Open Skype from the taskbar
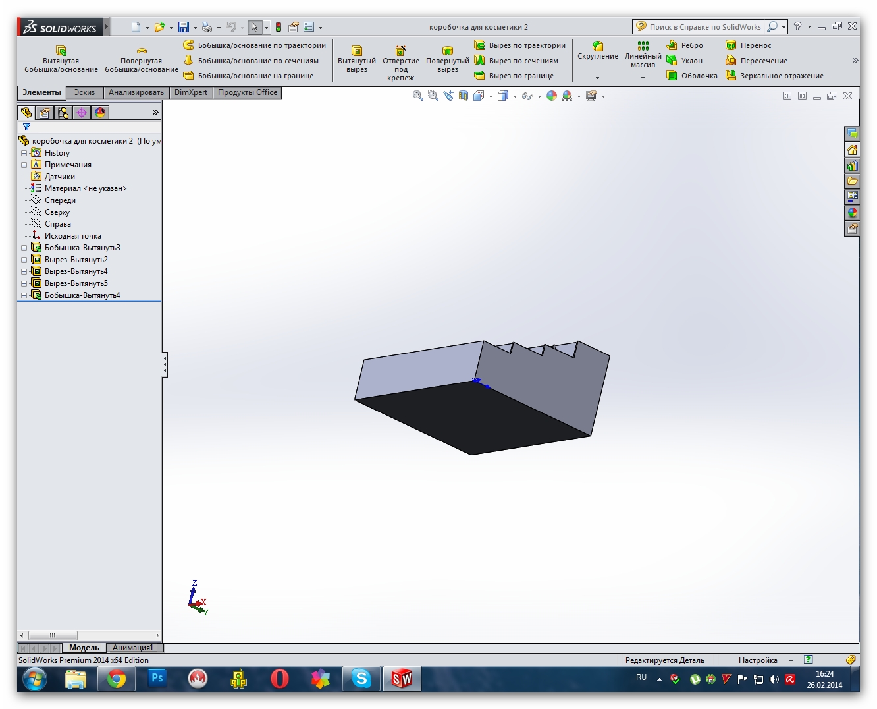The height and width of the screenshot is (709, 877). point(361,679)
